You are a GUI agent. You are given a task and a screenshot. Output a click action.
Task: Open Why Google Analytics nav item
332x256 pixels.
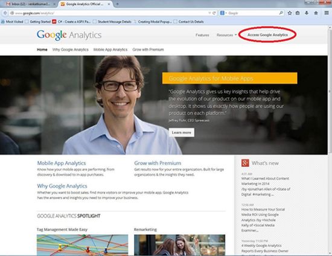pos(70,50)
